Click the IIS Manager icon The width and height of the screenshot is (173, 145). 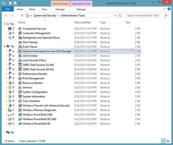coord(20,51)
